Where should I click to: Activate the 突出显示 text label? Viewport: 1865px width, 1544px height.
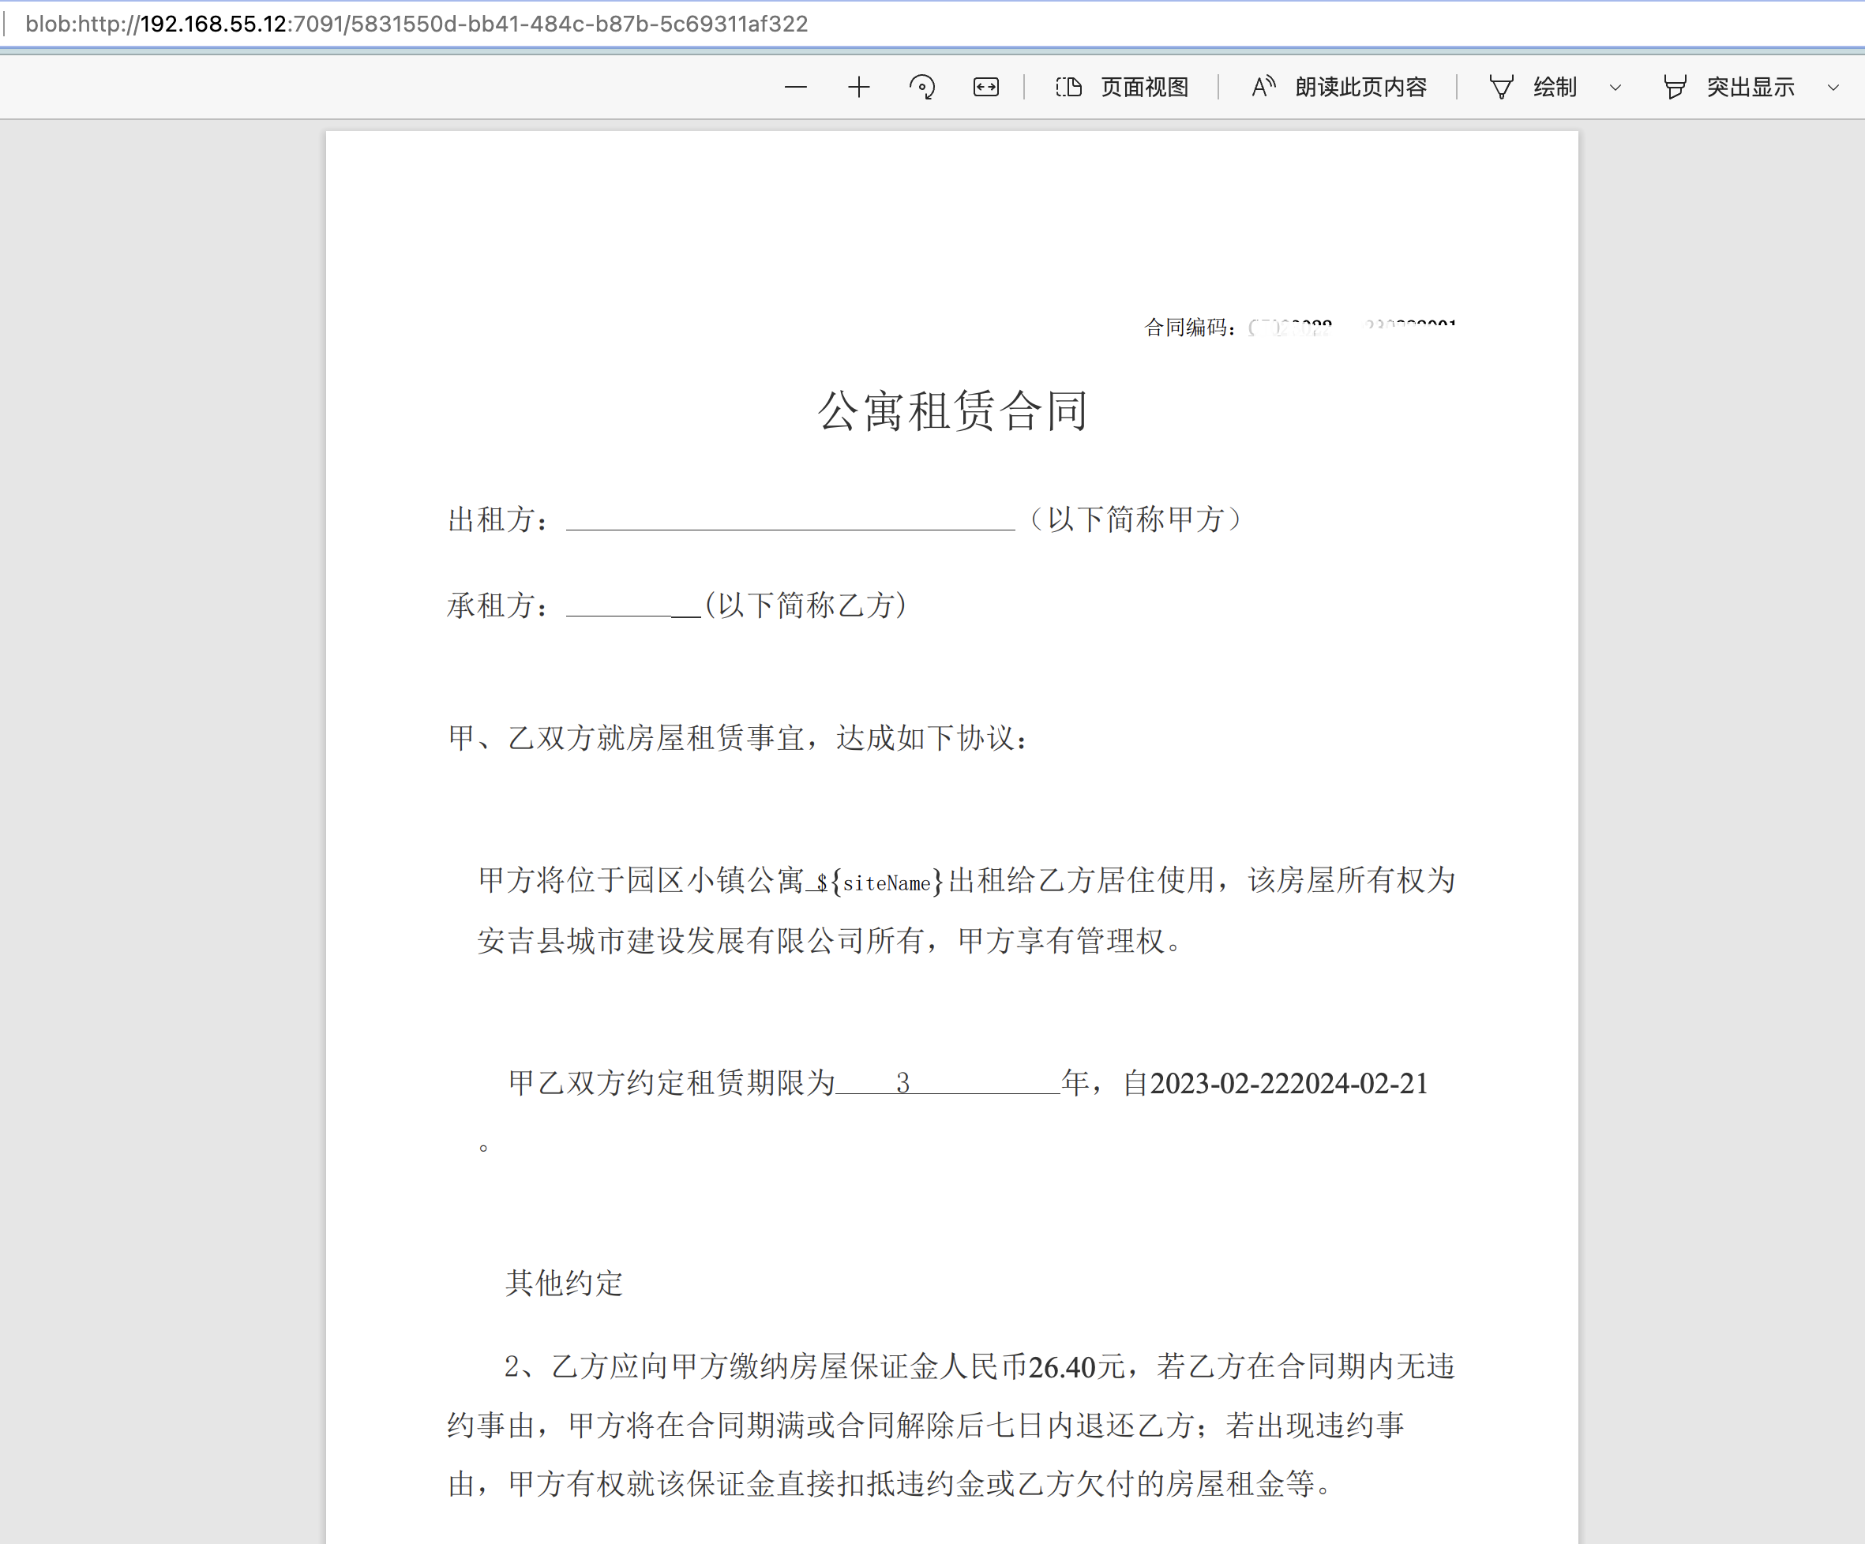pyautogui.click(x=1750, y=87)
